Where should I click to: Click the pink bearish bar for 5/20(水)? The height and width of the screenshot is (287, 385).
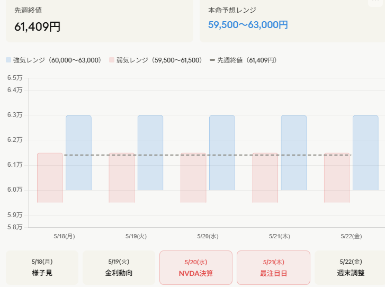193,178
